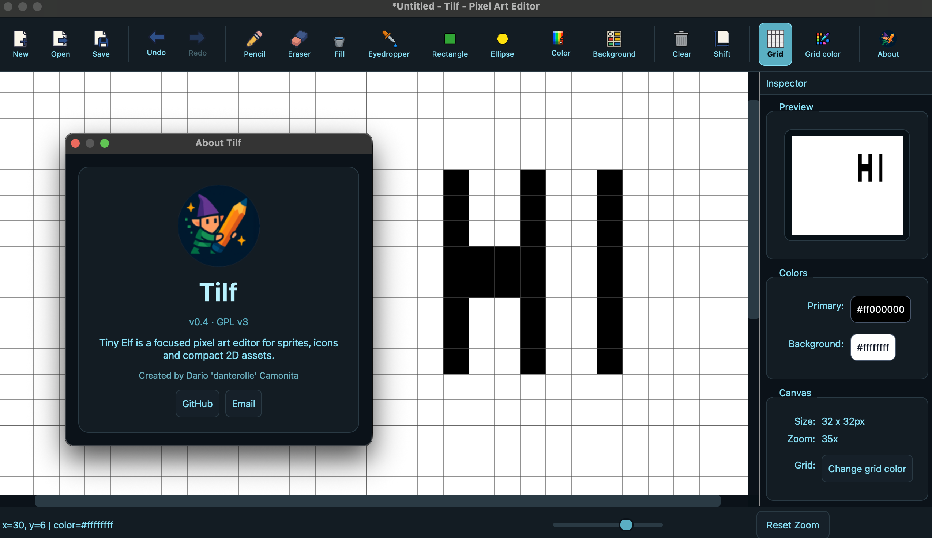Activate the Shift tool

tap(722, 44)
